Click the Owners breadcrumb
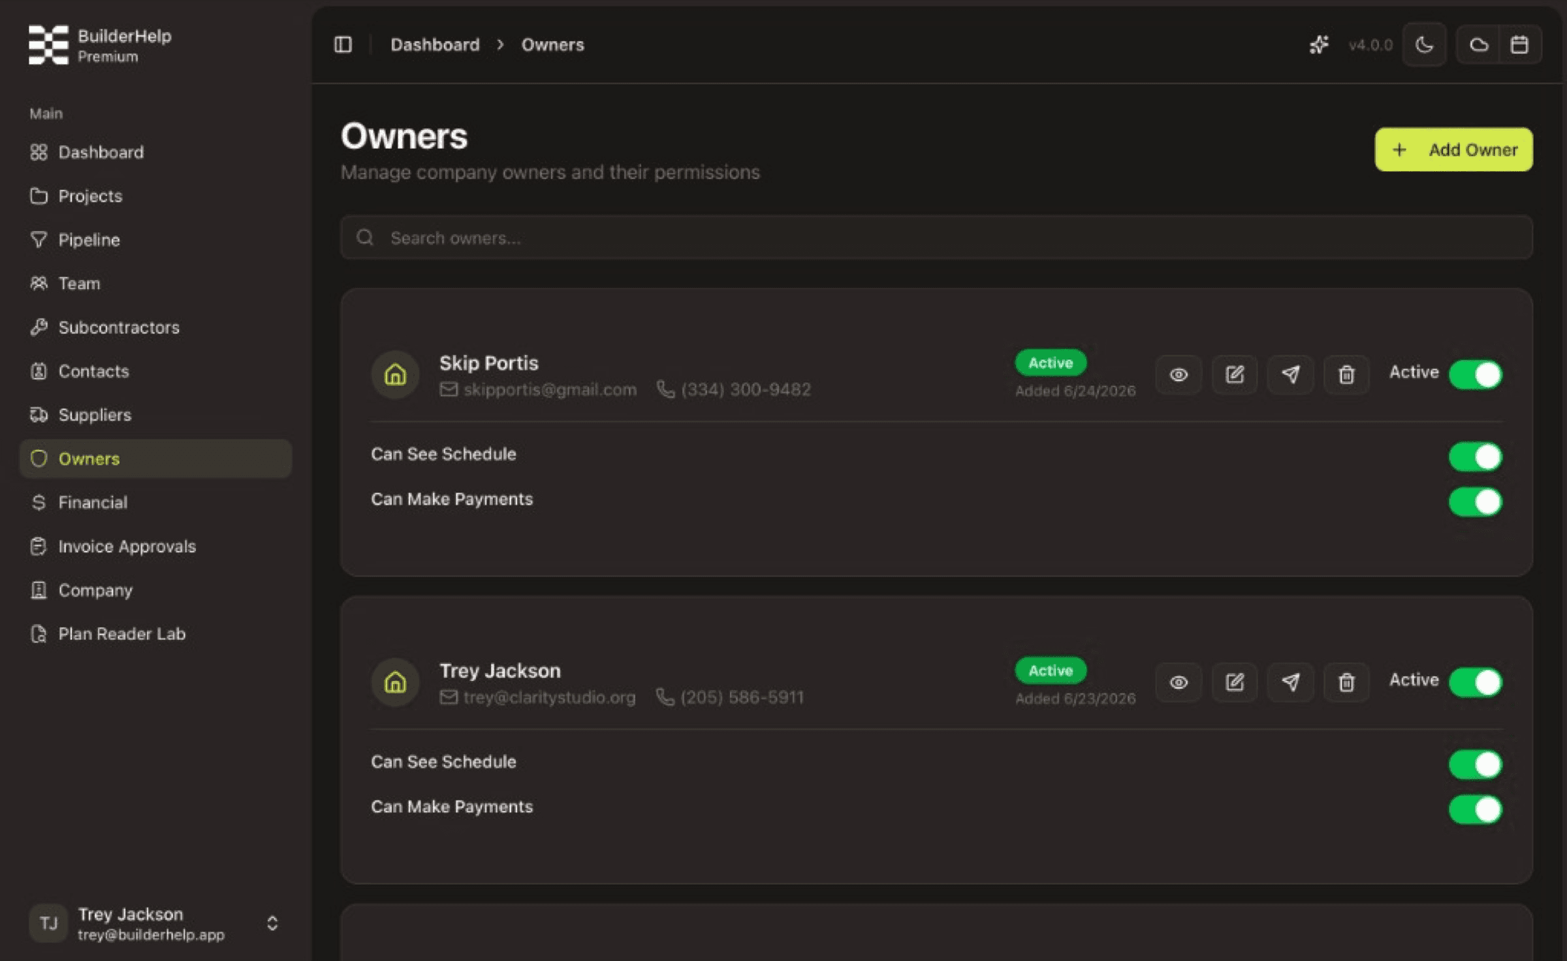Viewport: 1567px width, 961px height. 552,44
